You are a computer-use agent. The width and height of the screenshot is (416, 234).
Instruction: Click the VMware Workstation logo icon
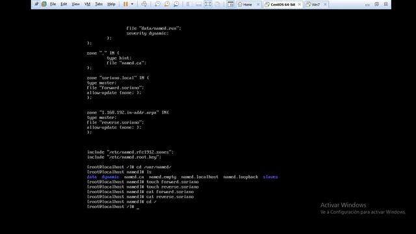[44, 4]
